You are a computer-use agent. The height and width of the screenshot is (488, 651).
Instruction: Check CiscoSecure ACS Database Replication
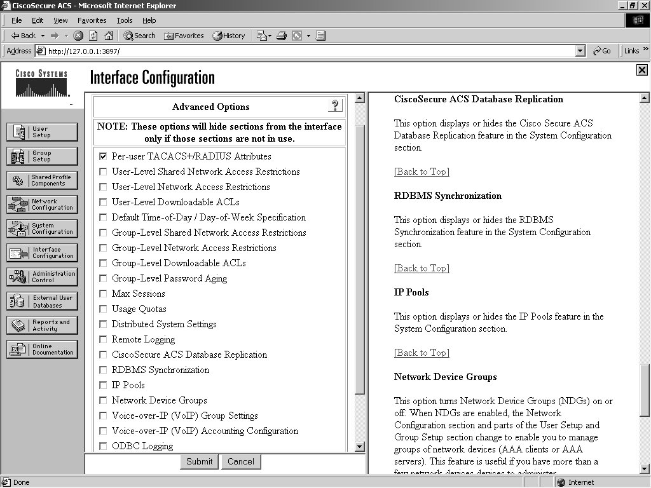[103, 355]
